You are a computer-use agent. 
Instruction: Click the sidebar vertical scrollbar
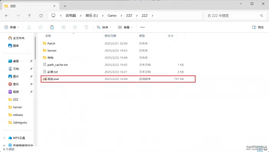(35, 48)
